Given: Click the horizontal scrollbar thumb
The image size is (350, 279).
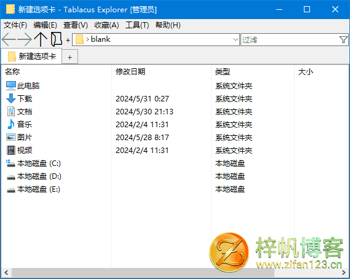Looking at the screenshot, I should (143, 272).
